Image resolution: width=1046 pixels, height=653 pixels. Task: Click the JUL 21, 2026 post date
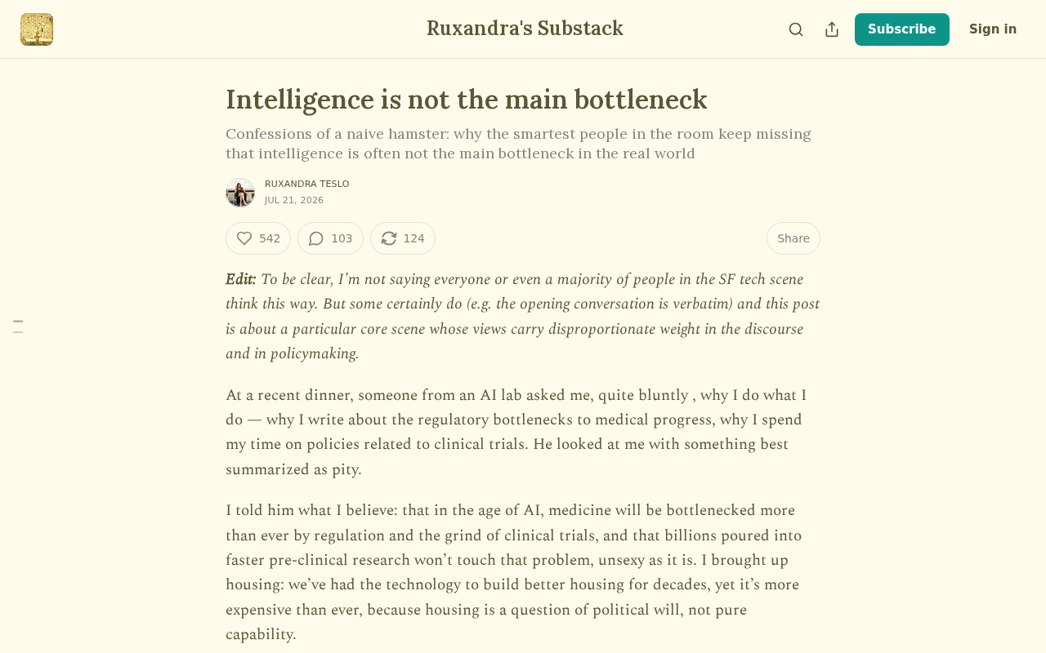click(x=294, y=201)
